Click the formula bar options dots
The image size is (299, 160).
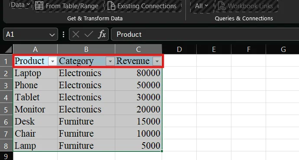[63, 35]
